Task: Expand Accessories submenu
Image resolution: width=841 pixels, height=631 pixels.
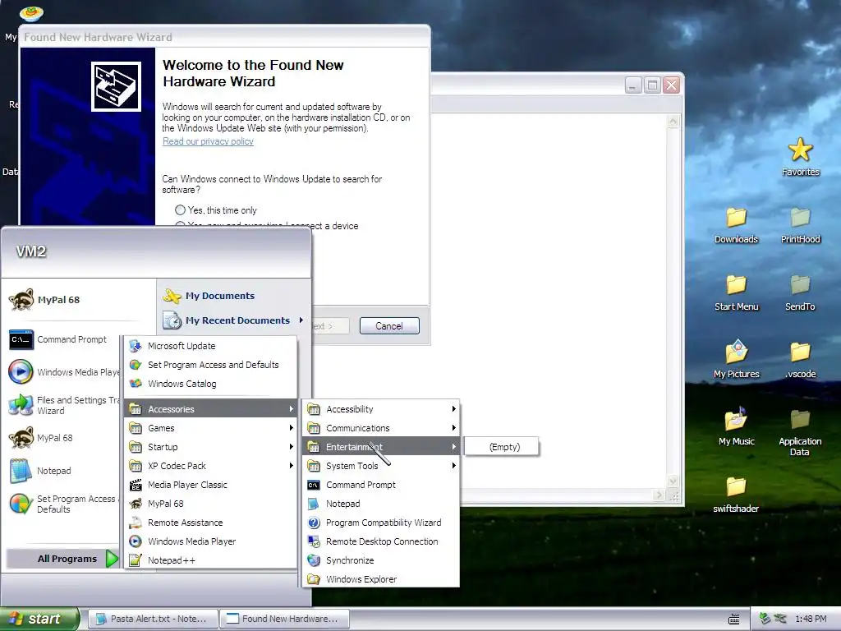Action: tap(210, 409)
